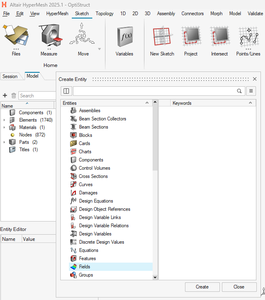Select the highlighted Fields entity
Viewport: 265px width, 300px height.
point(110,267)
